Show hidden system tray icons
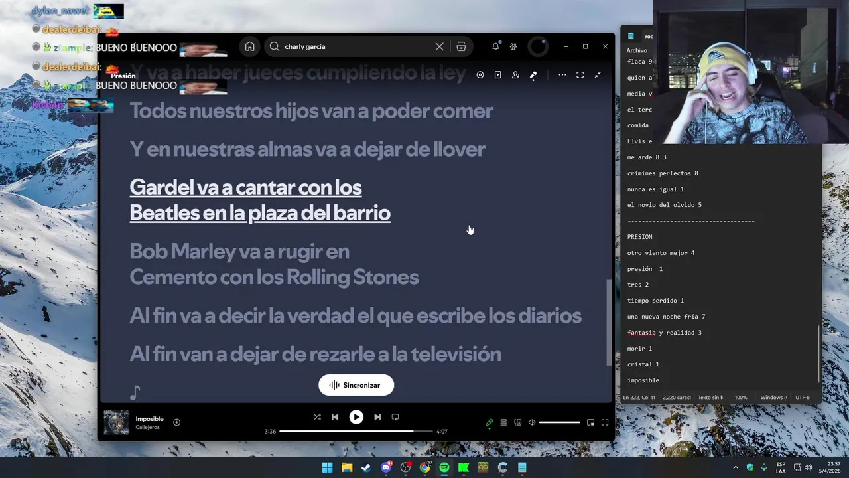 [735, 467]
